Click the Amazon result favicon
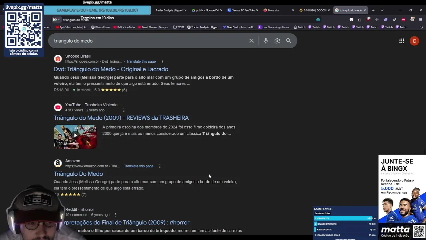 click(58, 163)
